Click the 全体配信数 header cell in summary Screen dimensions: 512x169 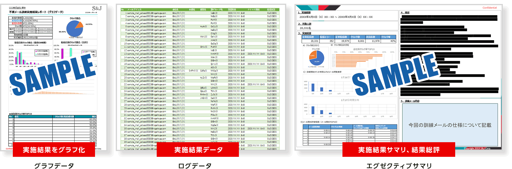[x=310, y=37]
